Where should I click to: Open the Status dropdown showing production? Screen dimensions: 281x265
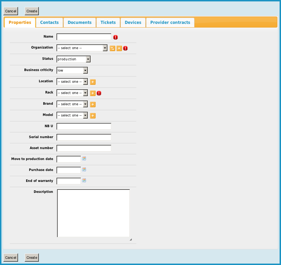(x=73, y=59)
